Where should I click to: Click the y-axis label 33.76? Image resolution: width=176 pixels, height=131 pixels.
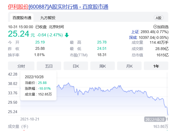point(13,93)
